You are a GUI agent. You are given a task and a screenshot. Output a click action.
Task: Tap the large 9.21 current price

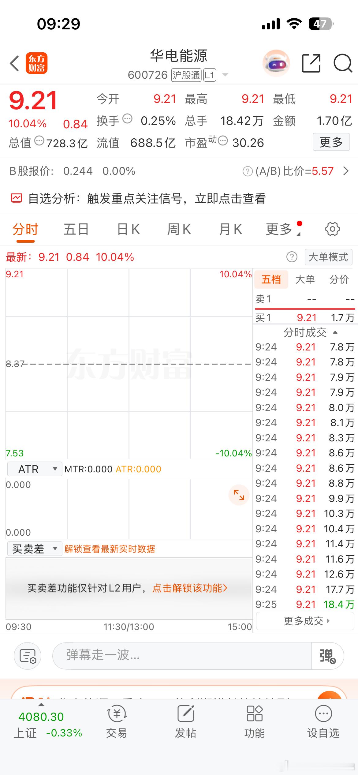(x=33, y=101)
